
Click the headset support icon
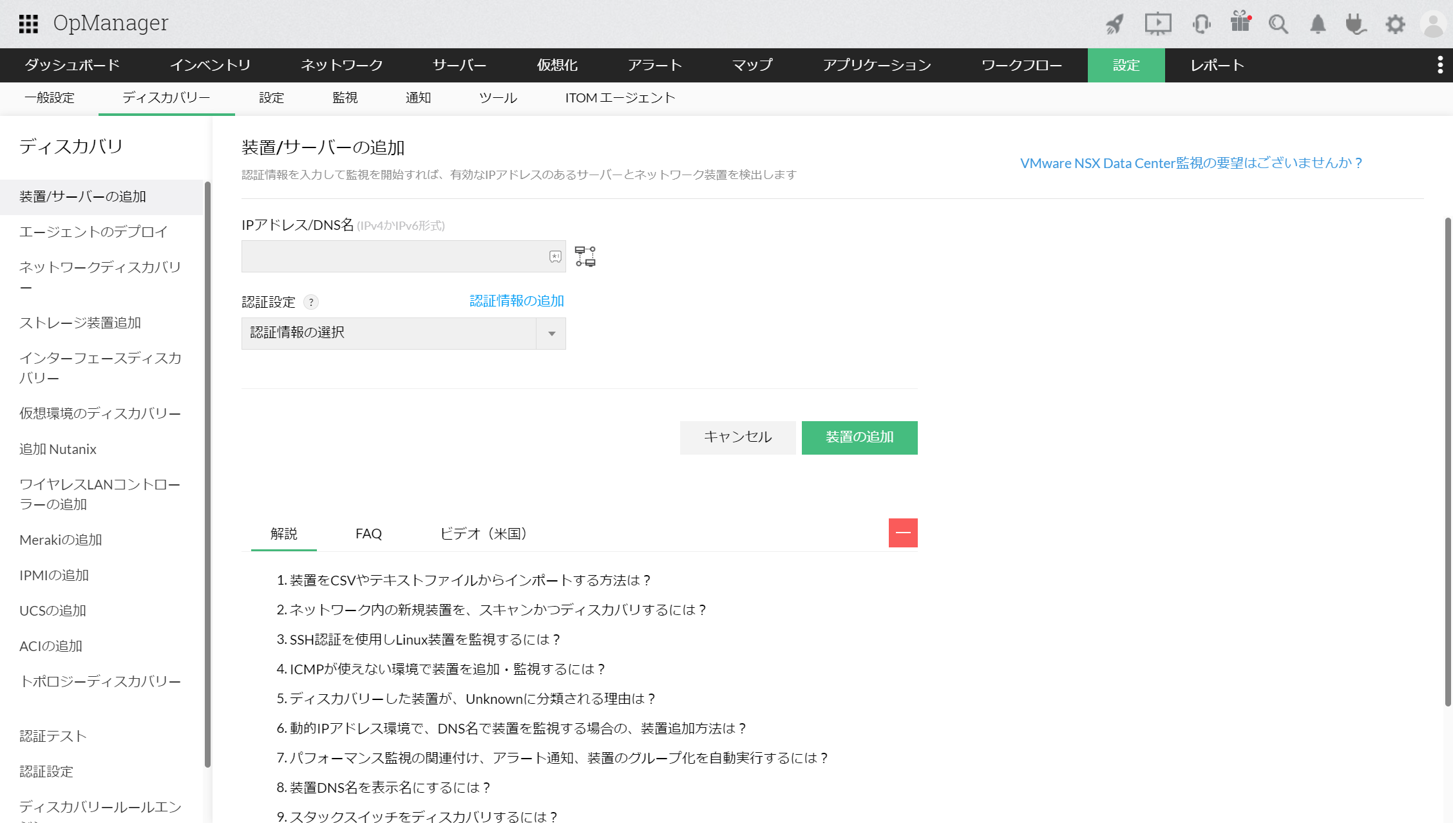click(1201, 24)
